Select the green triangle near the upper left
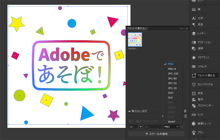Viewport: 220px width, 140px height. pos(40,31)
